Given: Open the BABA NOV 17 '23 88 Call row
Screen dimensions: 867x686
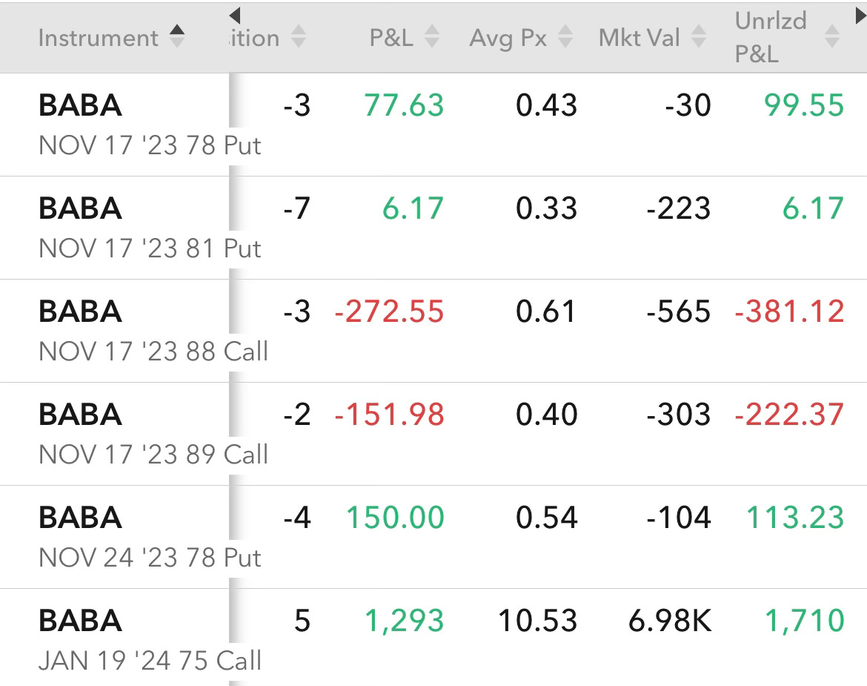Looking at the screenshot, I should coord(433,331).
